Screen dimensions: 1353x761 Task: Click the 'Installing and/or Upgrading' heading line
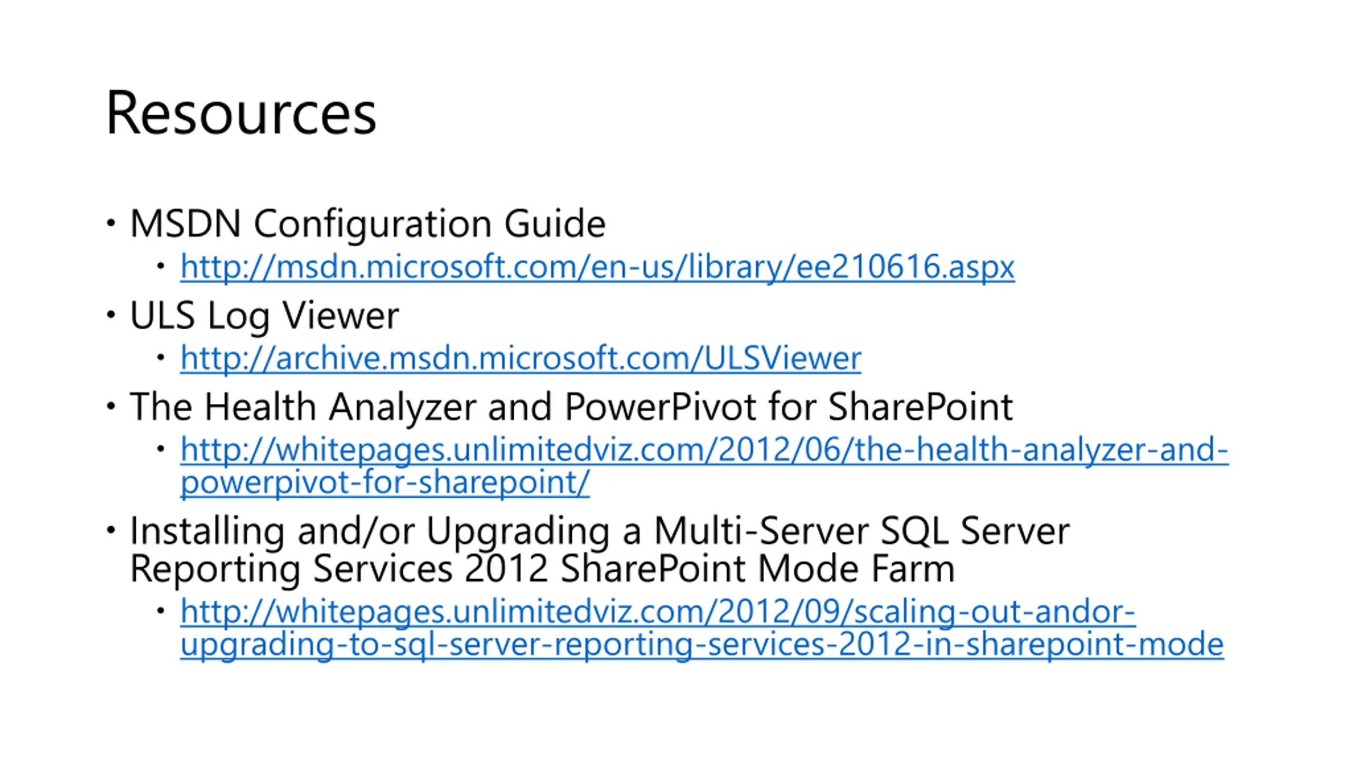click(x=600, y=531)
